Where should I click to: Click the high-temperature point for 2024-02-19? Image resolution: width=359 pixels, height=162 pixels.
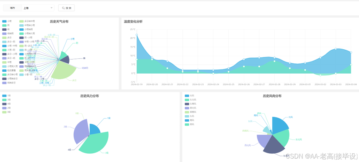point(137,35)
